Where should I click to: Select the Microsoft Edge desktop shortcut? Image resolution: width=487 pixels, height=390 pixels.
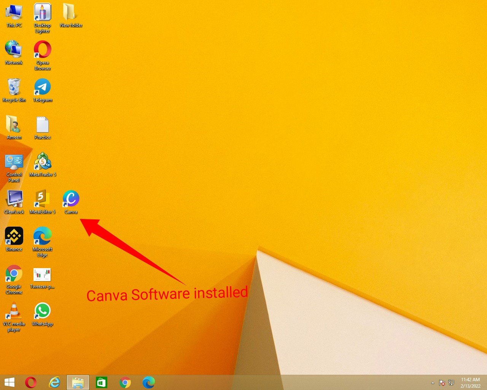point(42,242)
